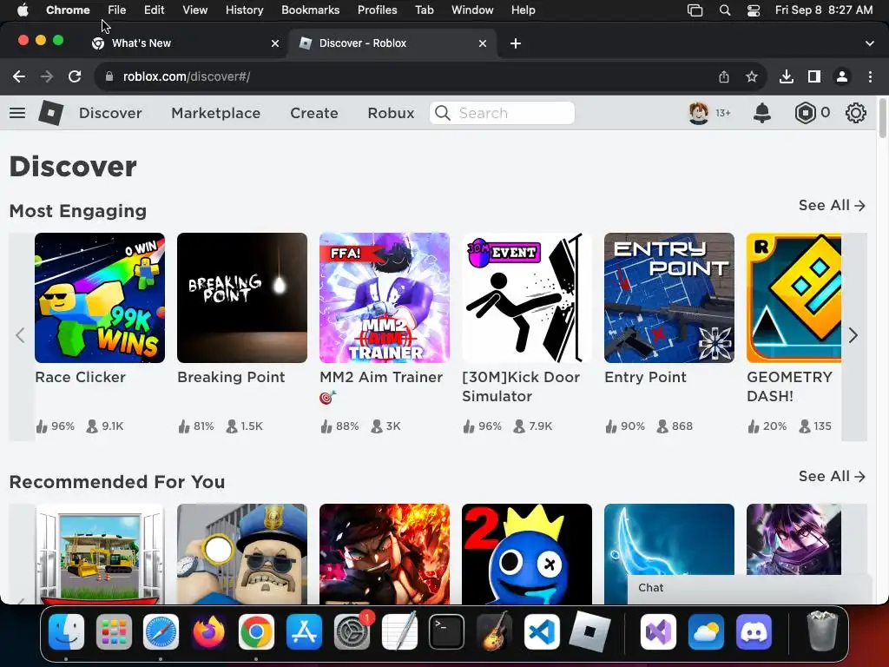Screen dimensions: 889x667
Task: Click the Roblox logo home icon
Action: click(x=50, y=113)
